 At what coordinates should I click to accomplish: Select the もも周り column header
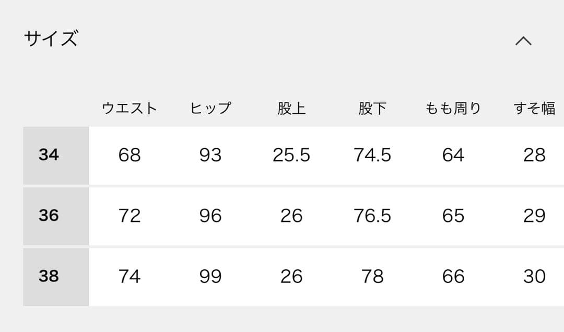(452, 108)
